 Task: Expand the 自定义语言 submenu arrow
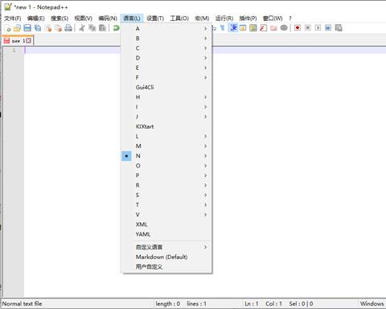click(x=205, y=247)
